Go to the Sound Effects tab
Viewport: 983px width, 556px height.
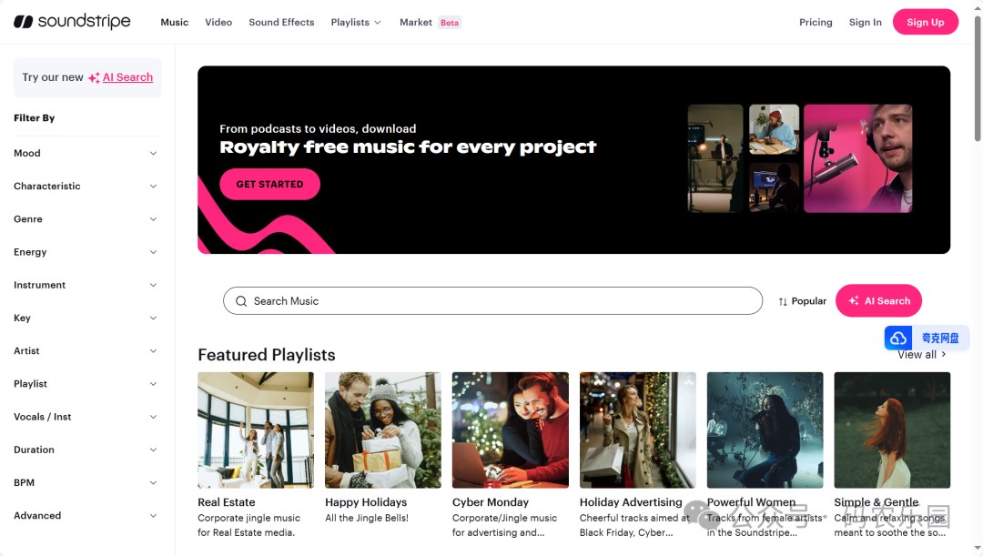pos(281,22)
